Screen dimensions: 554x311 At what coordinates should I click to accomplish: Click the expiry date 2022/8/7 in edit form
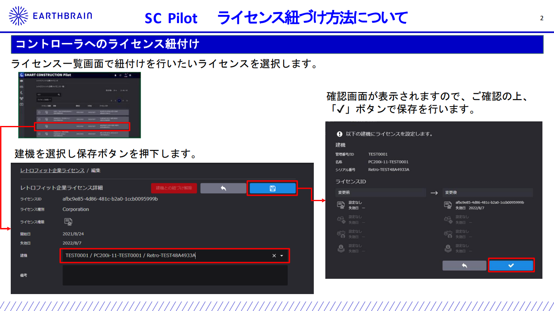pos(72,243)
